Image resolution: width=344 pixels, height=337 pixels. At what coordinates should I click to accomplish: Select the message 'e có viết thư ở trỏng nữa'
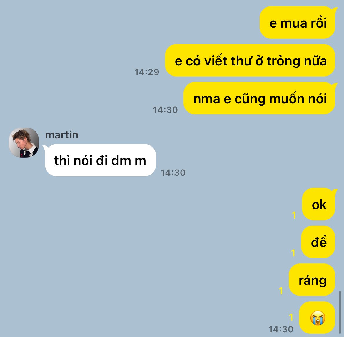(x=250, y=60)
